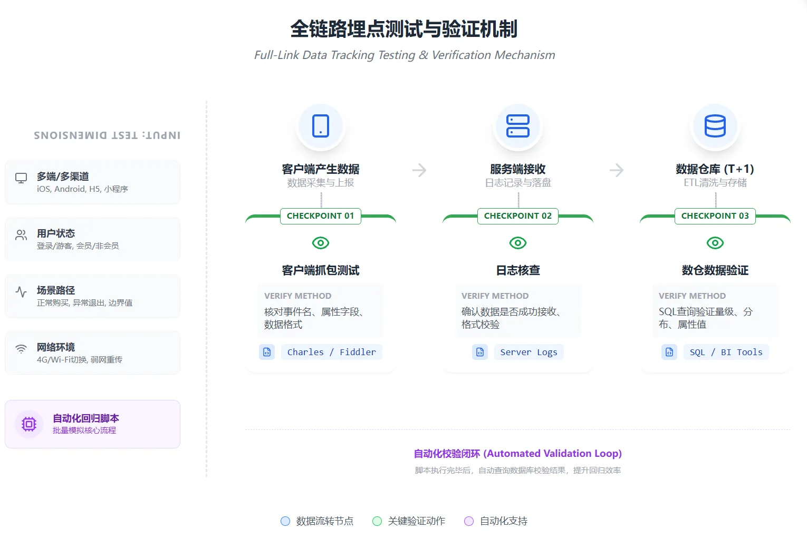Click the chip icon beside 自动化回归脚本

pos(29,424)
